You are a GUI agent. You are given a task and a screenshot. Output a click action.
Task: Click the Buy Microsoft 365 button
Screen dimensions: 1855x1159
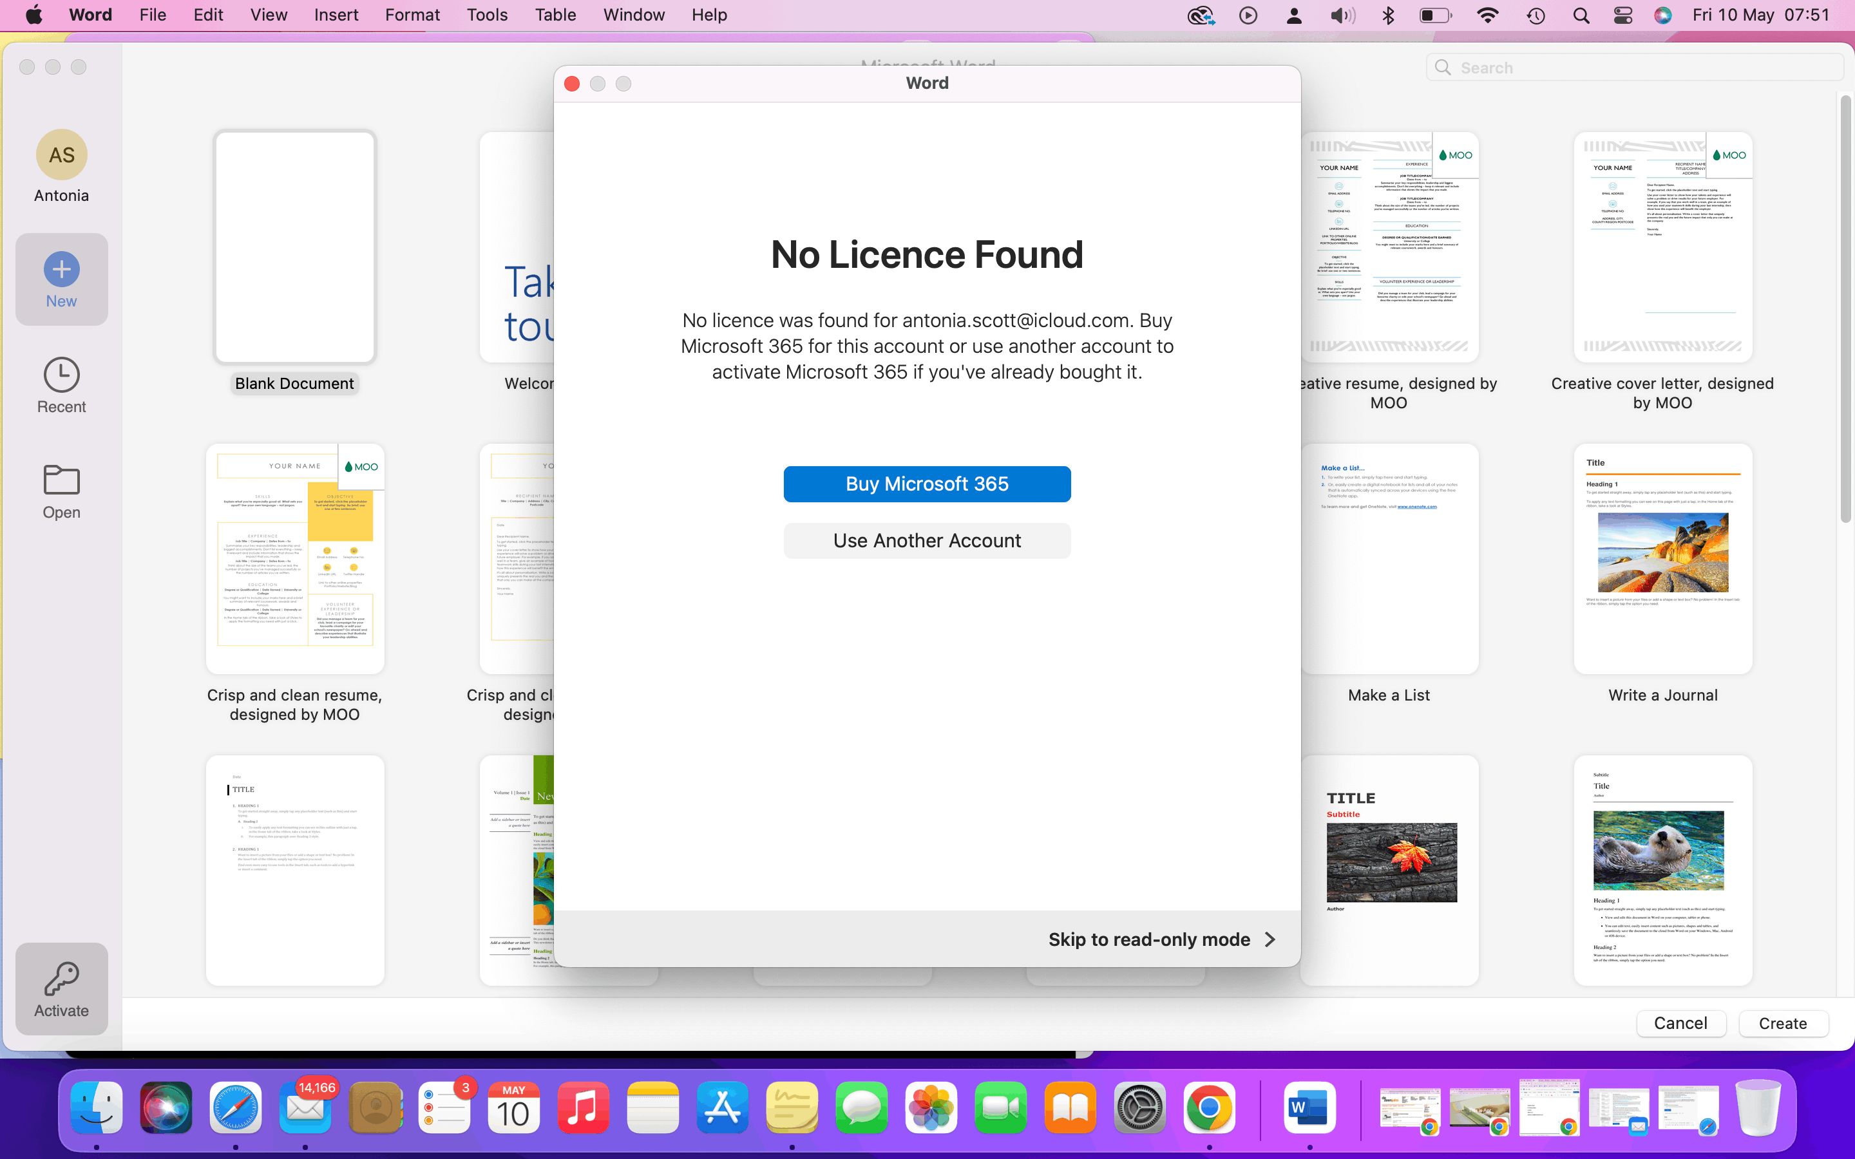pos(927,484)
